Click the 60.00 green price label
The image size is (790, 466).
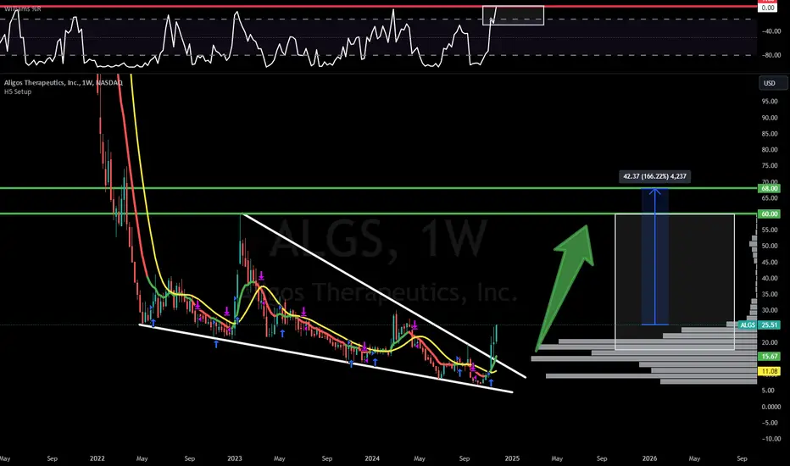point(769,214)
